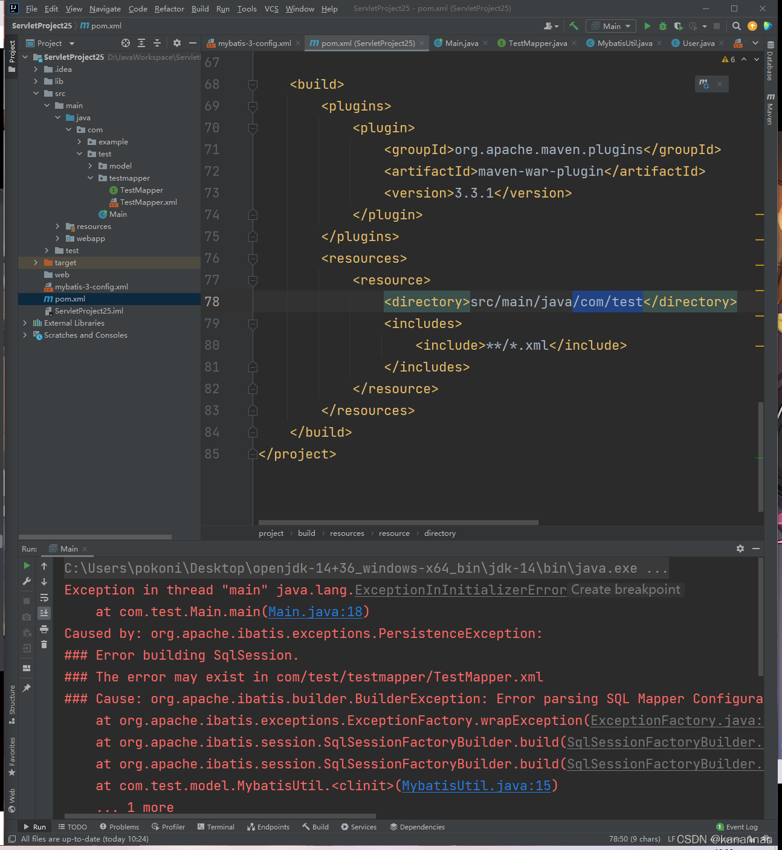The height and width of the screenshot is (850, 782).
Task: Locate opened file in Project tree target icon
Action: 126,43
